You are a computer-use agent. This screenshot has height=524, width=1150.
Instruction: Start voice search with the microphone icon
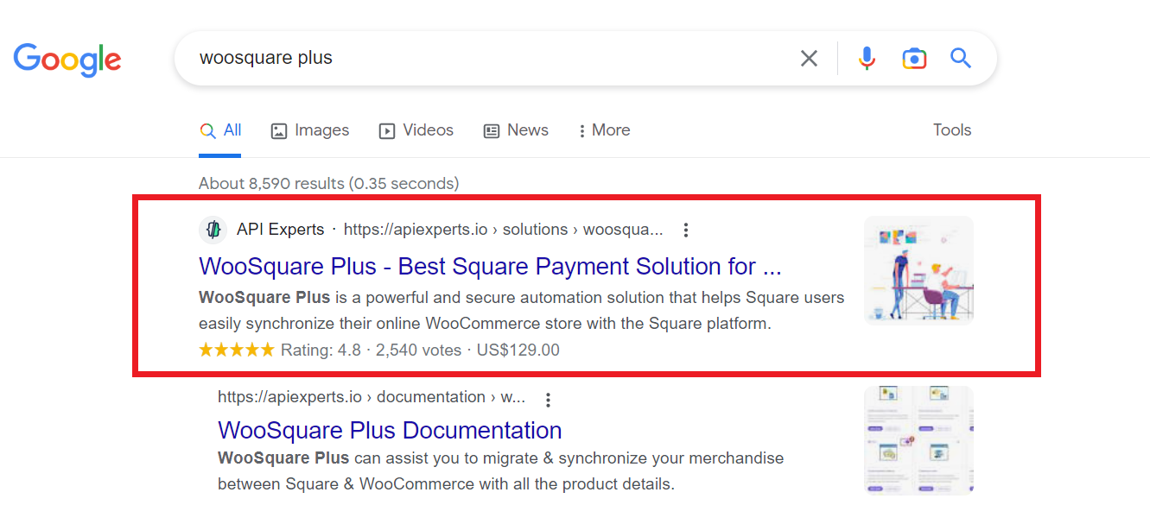pos(867,59)
